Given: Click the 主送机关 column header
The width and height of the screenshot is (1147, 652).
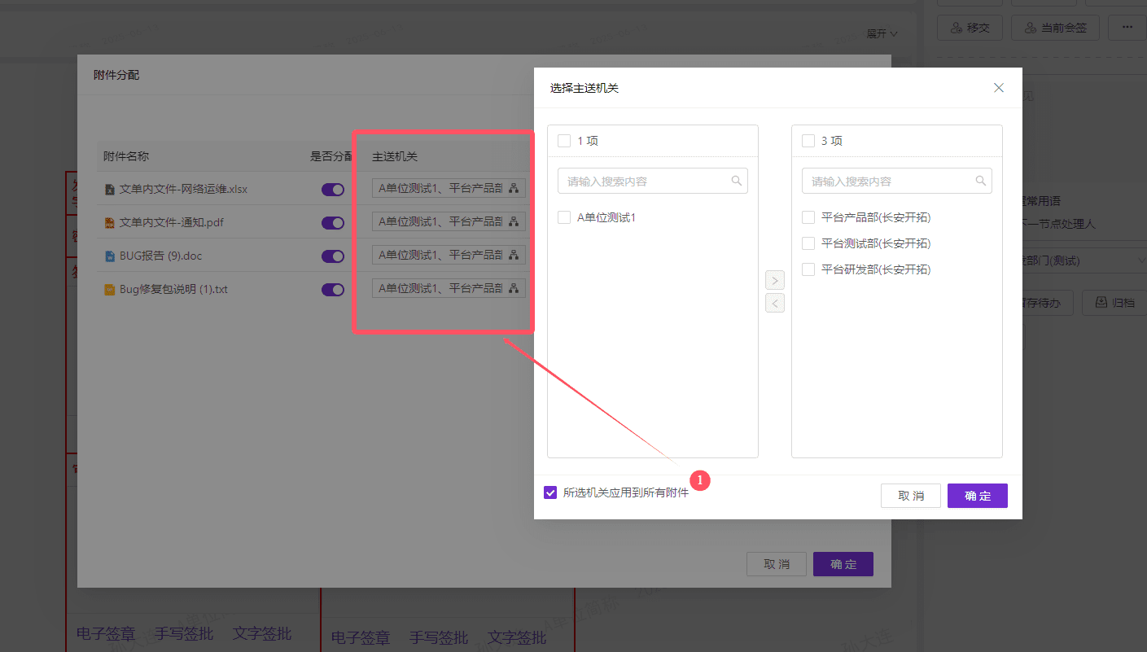Looking at the screenshot, I should pyautogui.click(x=395, y=156).
